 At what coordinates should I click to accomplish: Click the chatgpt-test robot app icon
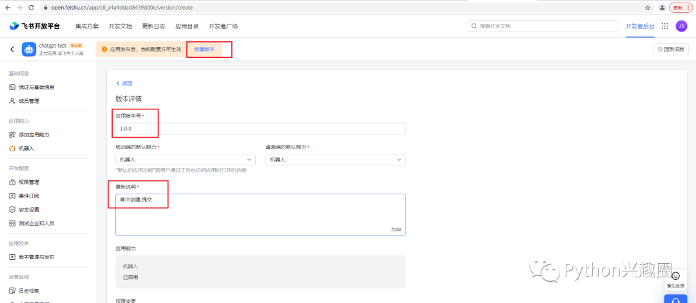coord(28,49)
